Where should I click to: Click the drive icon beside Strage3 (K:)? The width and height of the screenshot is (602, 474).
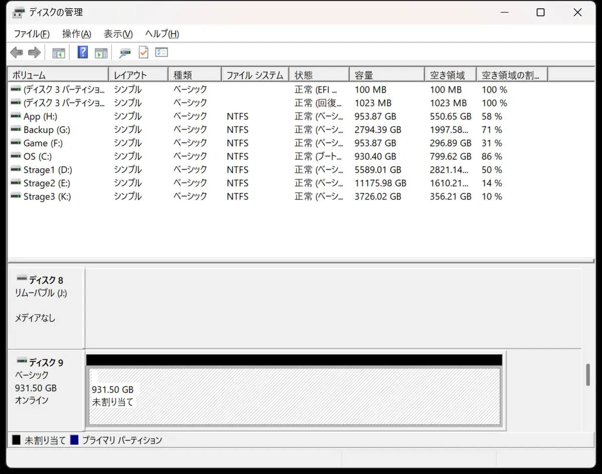pyautogui.click(x=16, y=197)
